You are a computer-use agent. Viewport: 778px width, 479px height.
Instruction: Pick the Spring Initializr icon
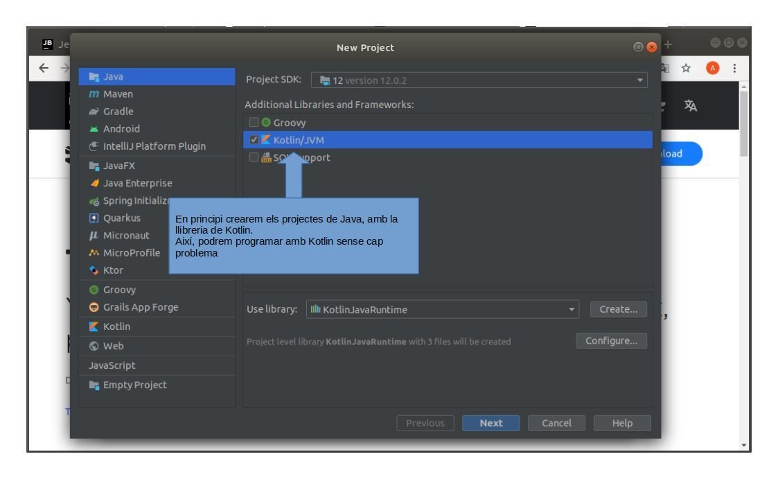[x=94, y=200]
